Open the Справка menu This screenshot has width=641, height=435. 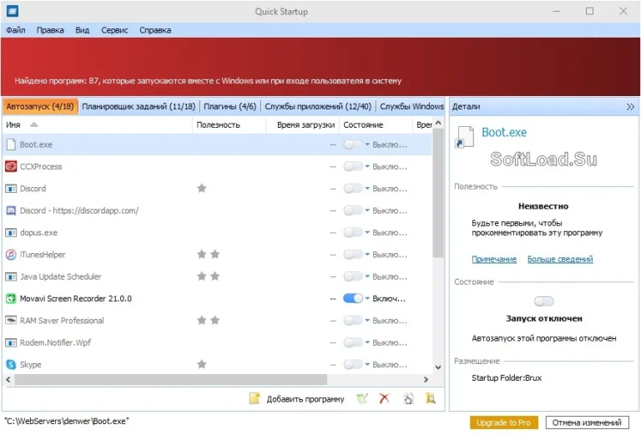pyautogui.click(x=155, y=30)
